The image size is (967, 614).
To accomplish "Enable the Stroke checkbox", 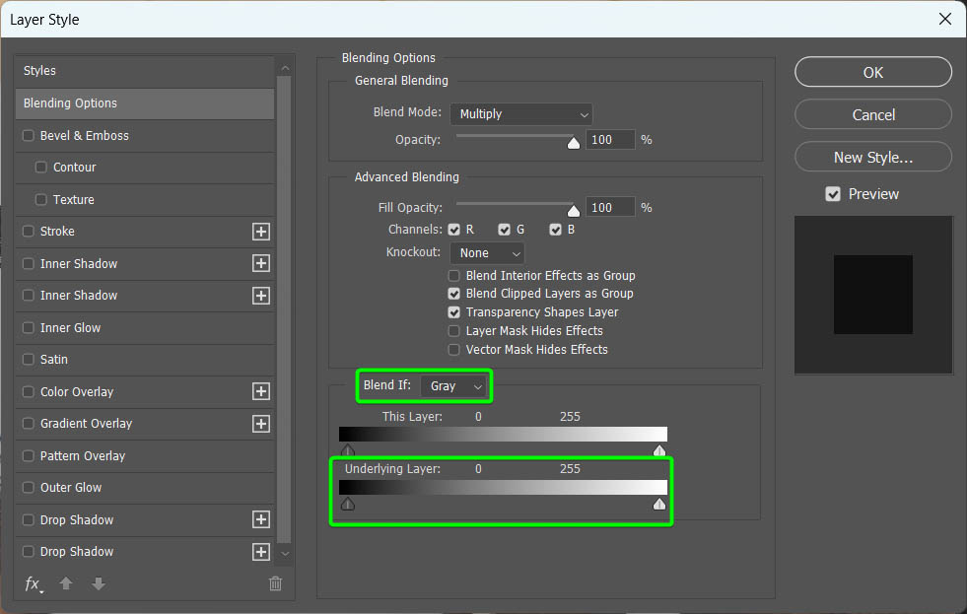I will tap(29, 232).
